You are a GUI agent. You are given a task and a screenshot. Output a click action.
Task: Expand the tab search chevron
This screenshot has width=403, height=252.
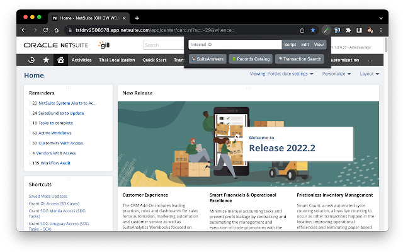(381, 18)
